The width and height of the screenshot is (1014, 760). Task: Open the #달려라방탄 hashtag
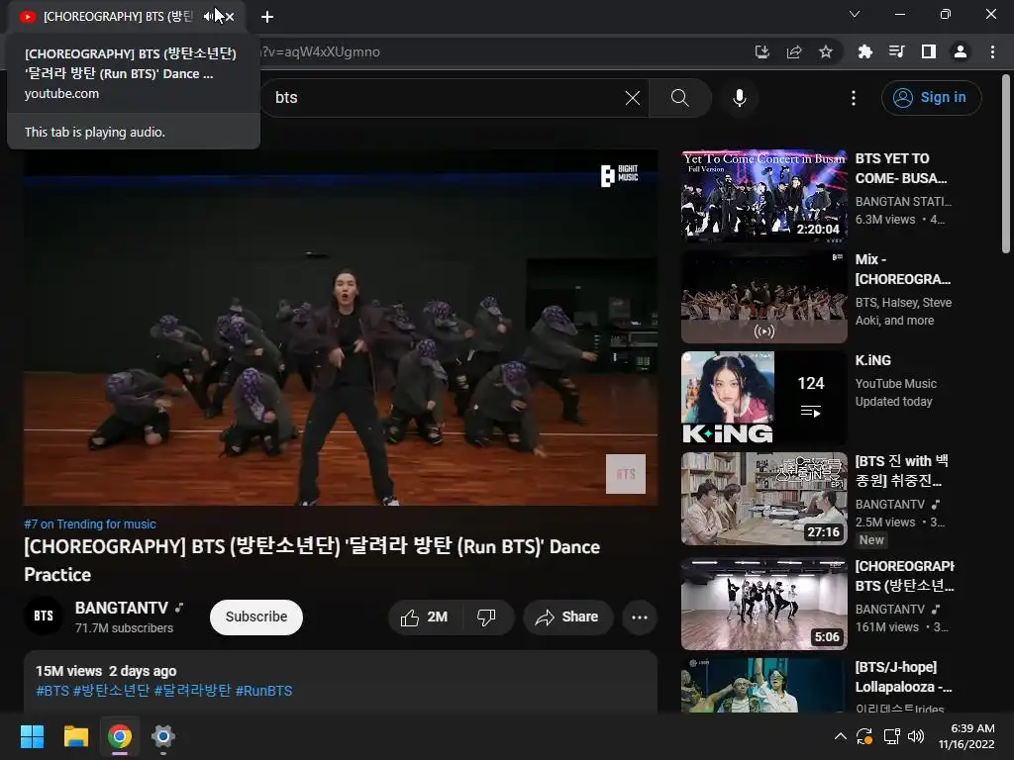(x=192, y=691)
